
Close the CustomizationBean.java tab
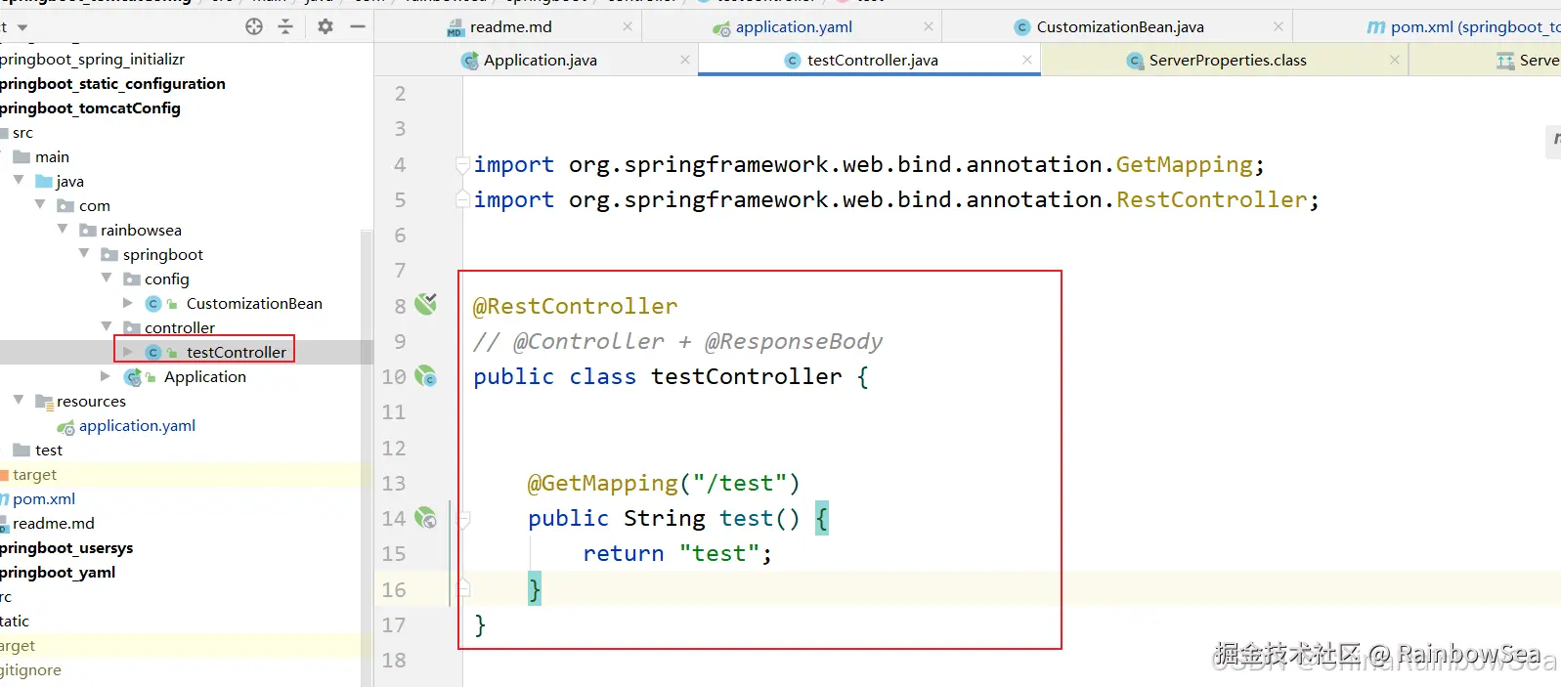[1279, 27]
